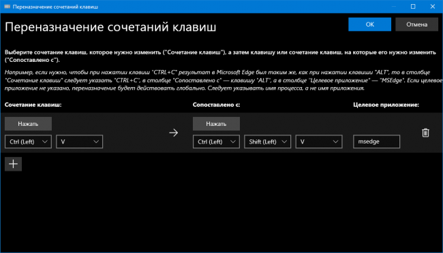Viewport: 443px width, 253px height.
Task: Add a new shortcut remapping with plus icon
Action: (x=13, y=164)
